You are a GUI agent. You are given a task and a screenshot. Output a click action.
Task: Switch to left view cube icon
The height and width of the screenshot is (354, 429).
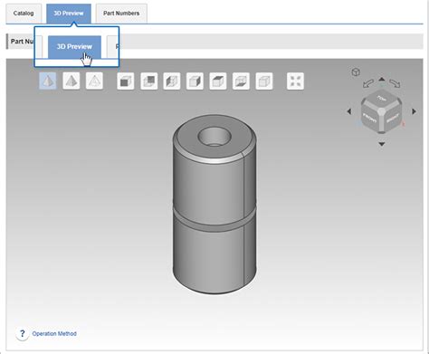tap(172, 81)
